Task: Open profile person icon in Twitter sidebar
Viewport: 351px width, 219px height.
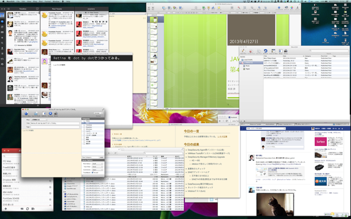Action: pyautogui.click(x=2, y=48)
